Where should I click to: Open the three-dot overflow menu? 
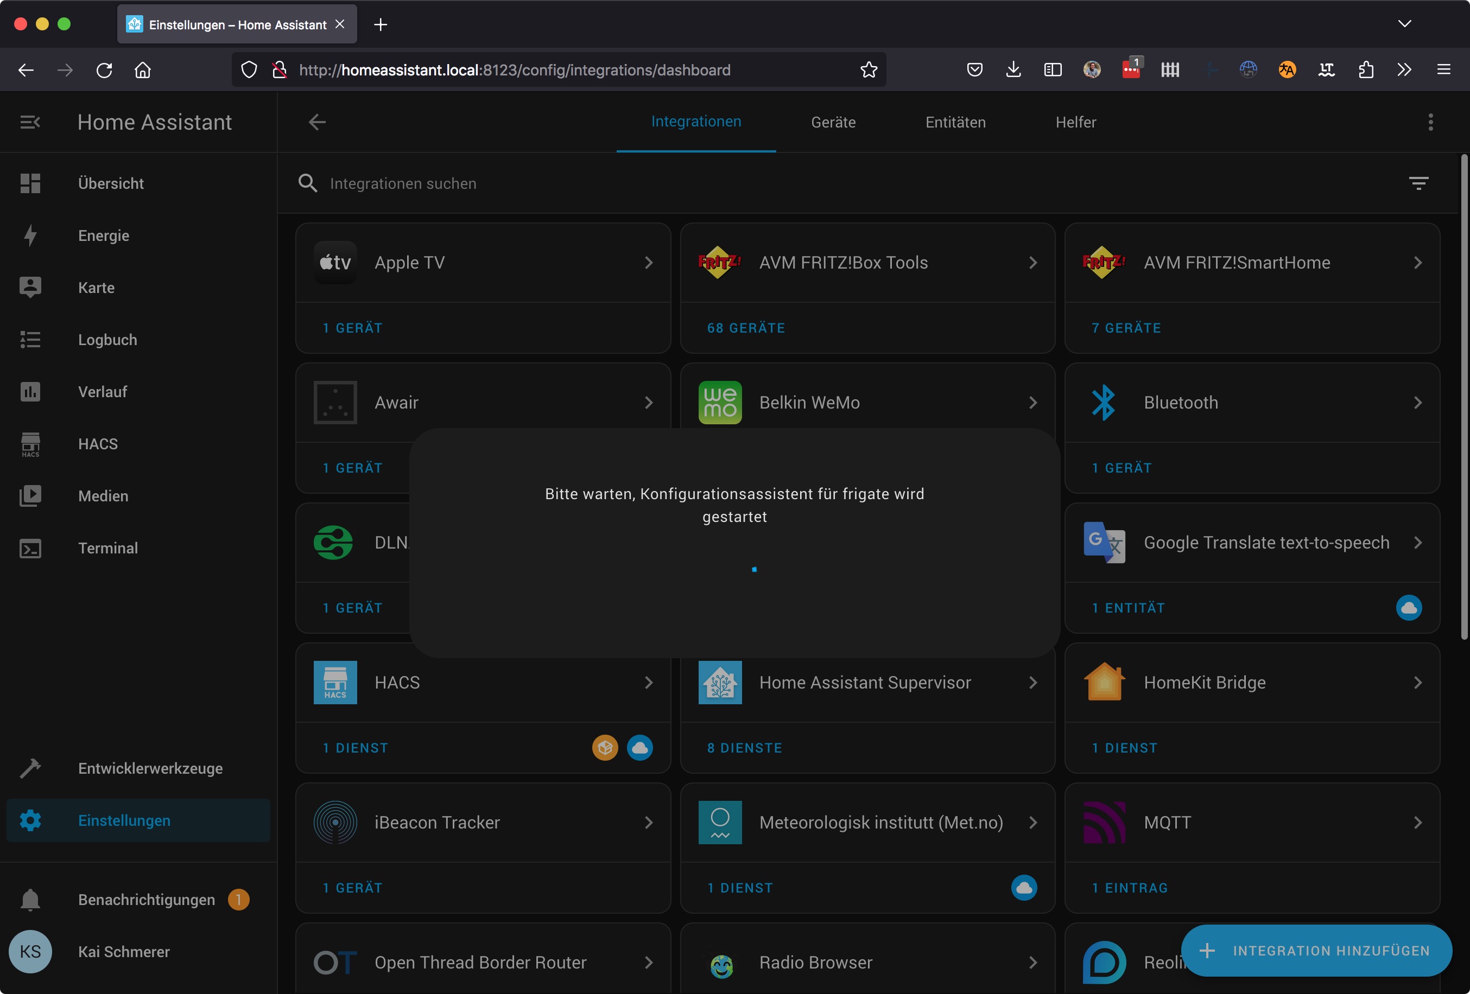click(x=1430, y=122)
